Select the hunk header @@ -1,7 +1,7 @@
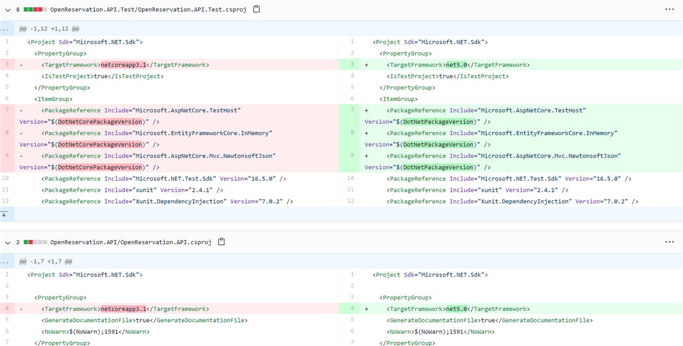Screen dimensions: 683x346 tap(46, 261)
